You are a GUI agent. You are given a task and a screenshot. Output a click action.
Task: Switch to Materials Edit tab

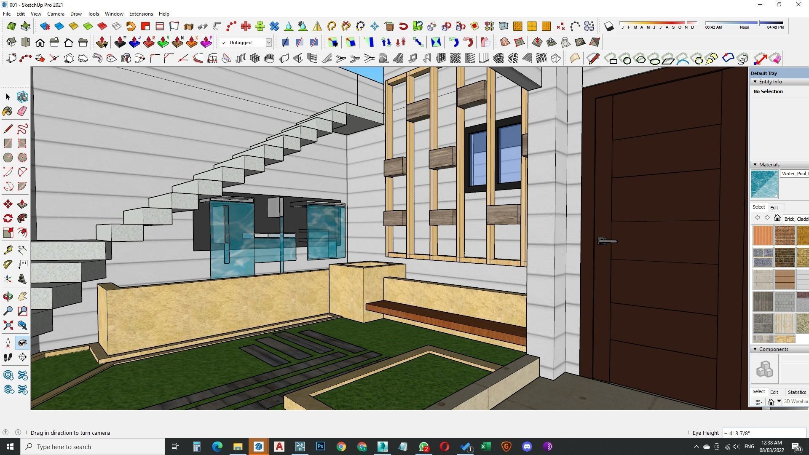(774, 207)
